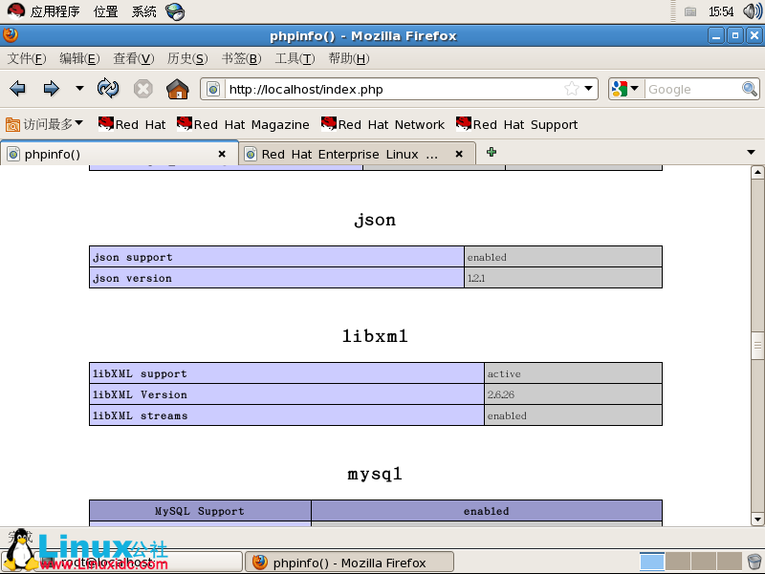
Task: Expand the list all tabs arrow
Action: (x=751, y=153)
